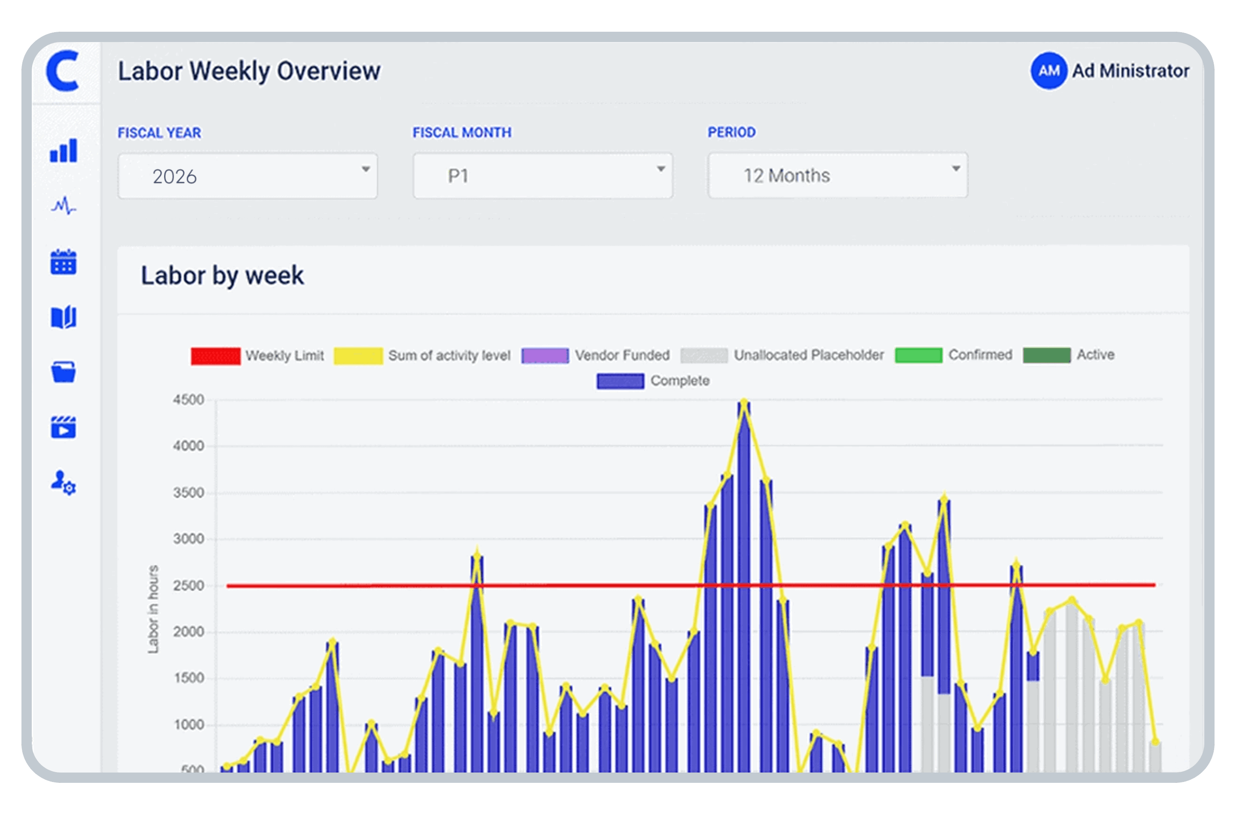Open the folder icon in sidebar
Image resolution: width=1236 pixels, height=815 pixels.
pyautogui.click(x=64, y=372)
